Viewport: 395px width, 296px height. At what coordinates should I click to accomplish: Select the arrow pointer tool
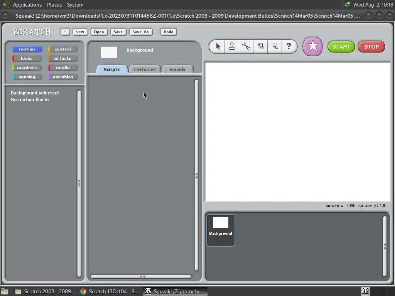tap(218, 46)
